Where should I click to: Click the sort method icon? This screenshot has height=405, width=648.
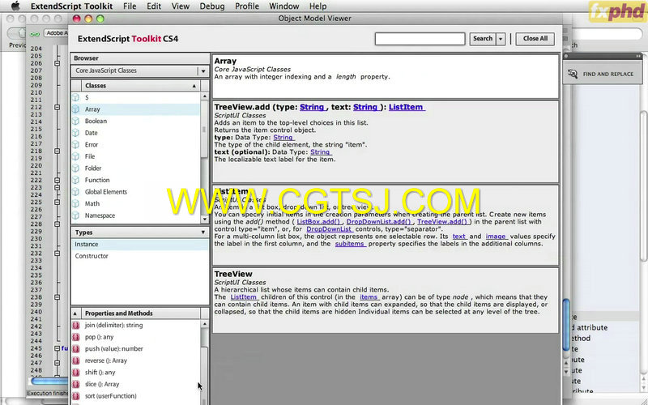[x=75, y=396]
